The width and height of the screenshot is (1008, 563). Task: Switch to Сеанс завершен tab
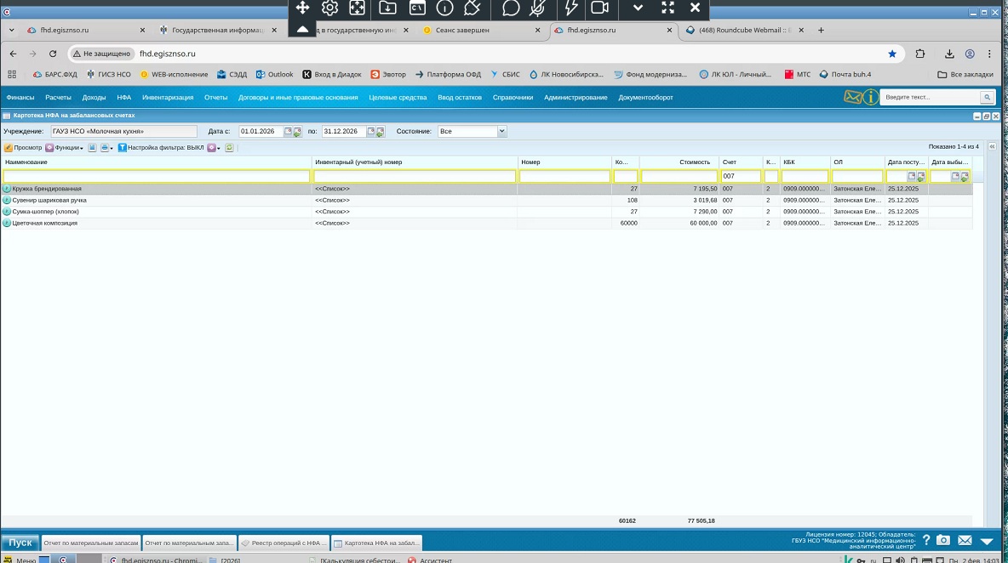[482, 30]
